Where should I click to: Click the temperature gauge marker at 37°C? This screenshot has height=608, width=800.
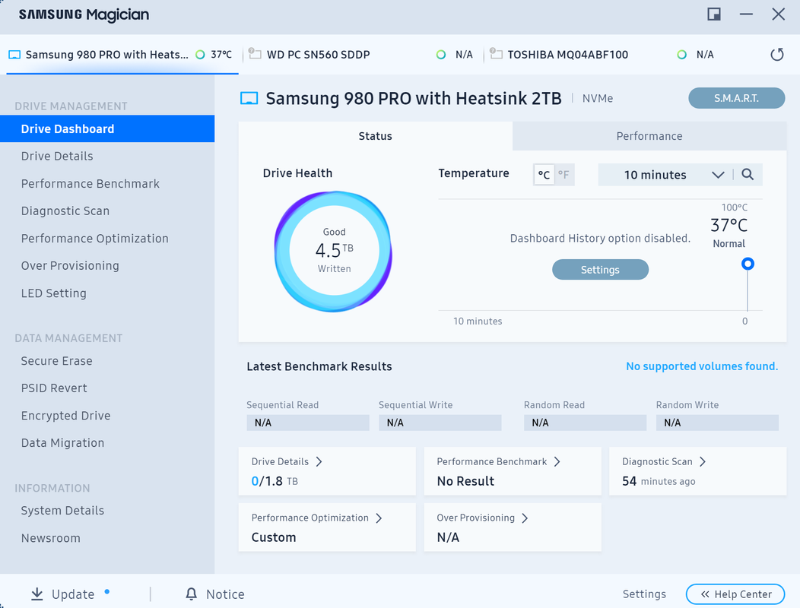pos(748,264)
